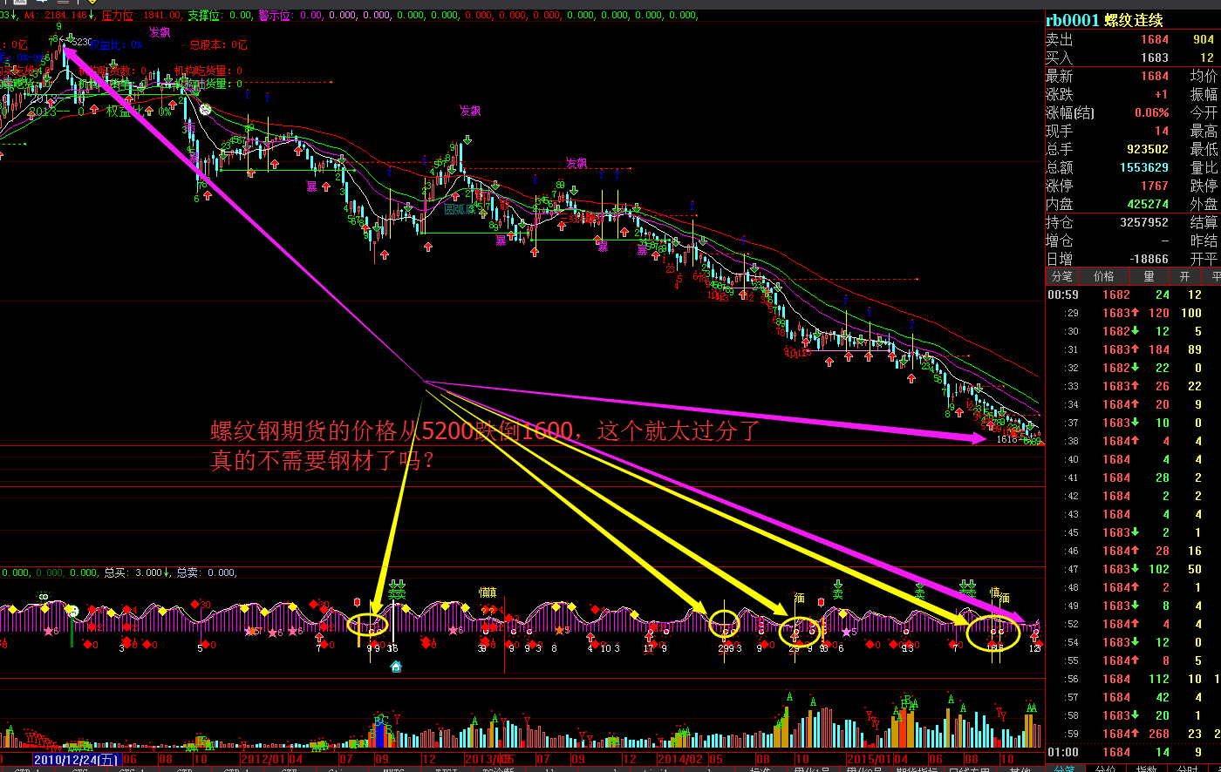Click the 涨跌 value +1
The height and width of the screenshot is (772, 1221).
click(x=1161, y=94)
